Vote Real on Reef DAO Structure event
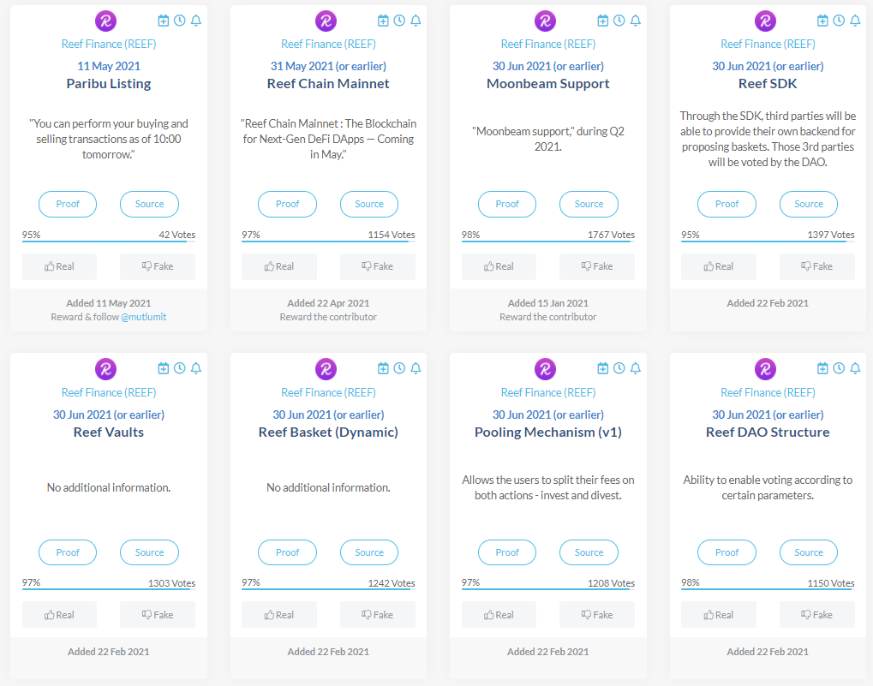 click(718, 615)
